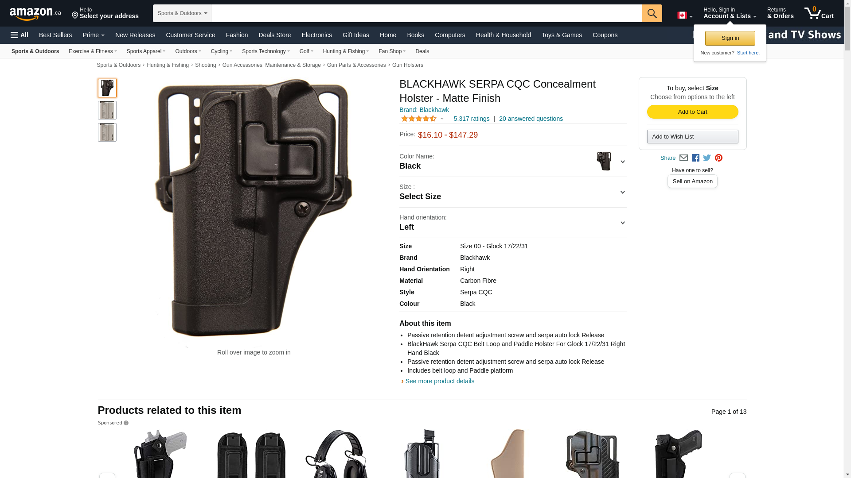Click the Sign in button
This screenshot has width=851, height=478.
(x=730, y=38)
